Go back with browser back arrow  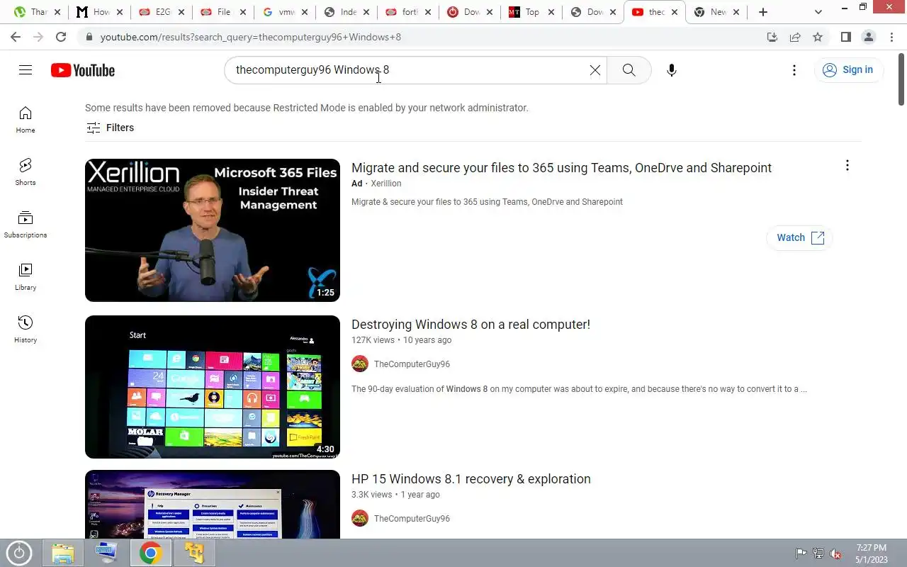pyautogui.click(x=16, y=37)
